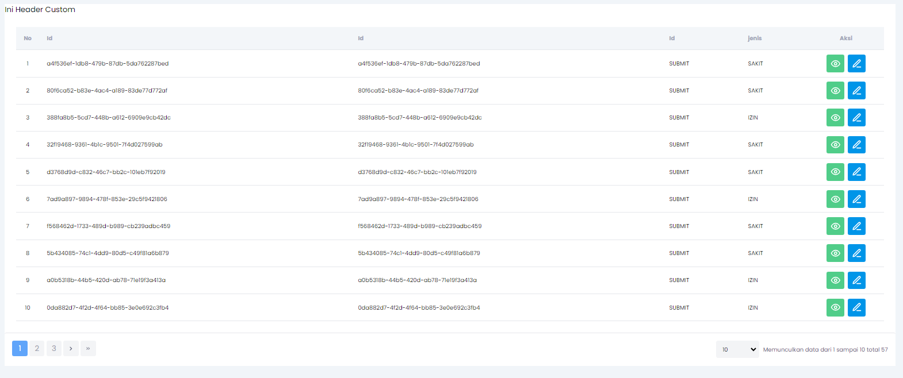Jump to the last page

(88, 348)
